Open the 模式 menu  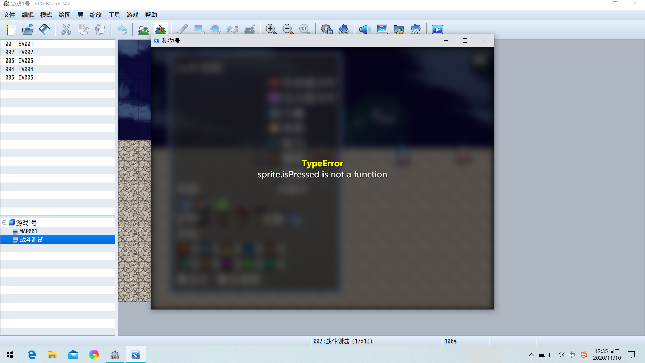(46, 15)
